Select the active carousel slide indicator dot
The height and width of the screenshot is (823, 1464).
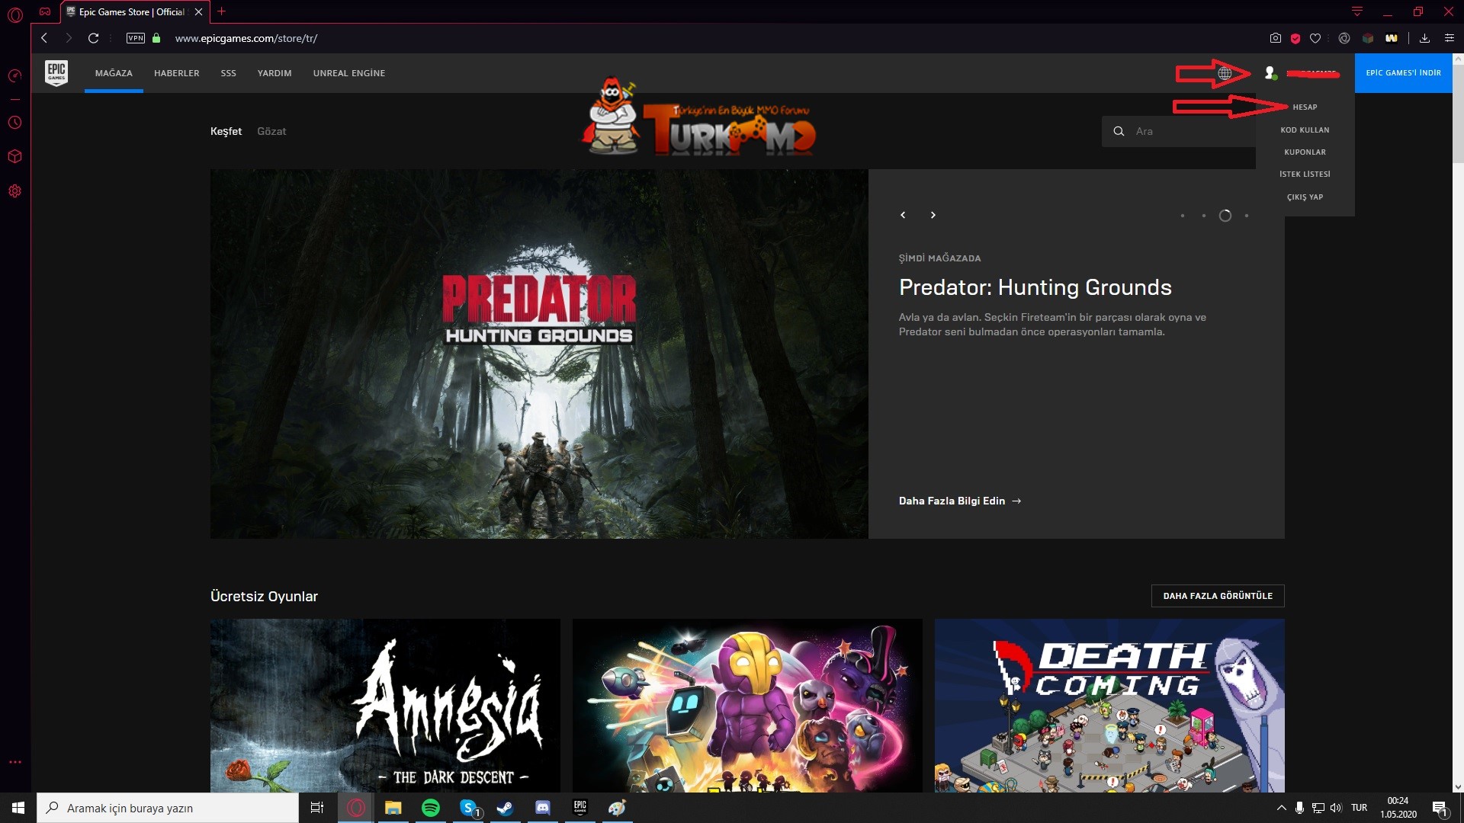point(1225,216)
